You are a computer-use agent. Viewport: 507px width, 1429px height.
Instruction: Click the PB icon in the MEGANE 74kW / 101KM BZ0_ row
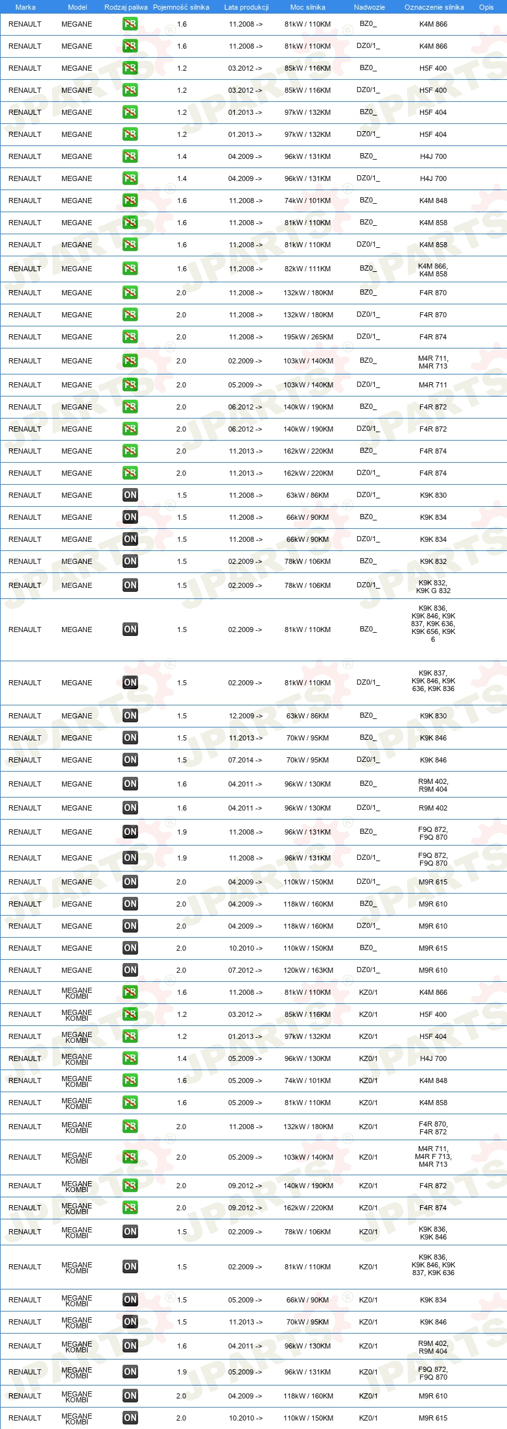130,201
